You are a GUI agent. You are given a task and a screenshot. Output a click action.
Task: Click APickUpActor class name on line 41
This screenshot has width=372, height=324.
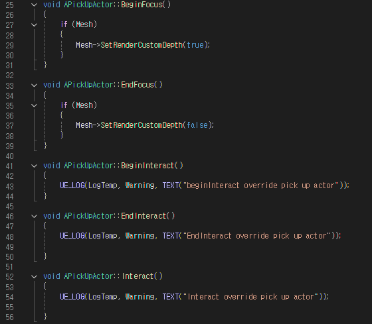(x=88, y=166)
